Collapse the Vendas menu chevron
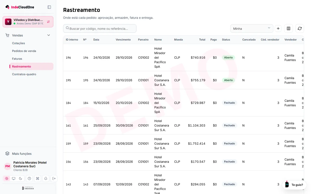Viewport: 311px width, 194px height. coord(48,35)
